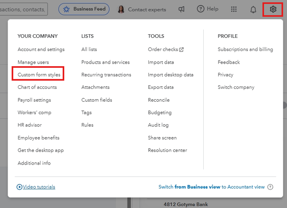Viewport: 287px width, 208px height.
Task: Open Audit log
Action: point(158,125)
